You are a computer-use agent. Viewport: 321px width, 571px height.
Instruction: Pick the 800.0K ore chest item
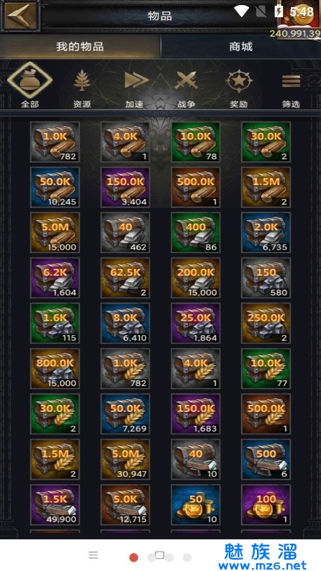click(55, 368)
